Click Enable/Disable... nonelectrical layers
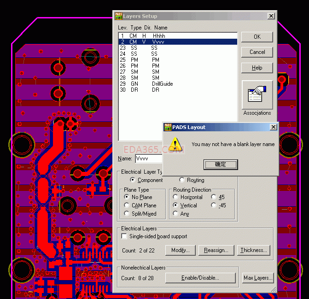This screenshot has height=299, width=309. pos(200,278)
